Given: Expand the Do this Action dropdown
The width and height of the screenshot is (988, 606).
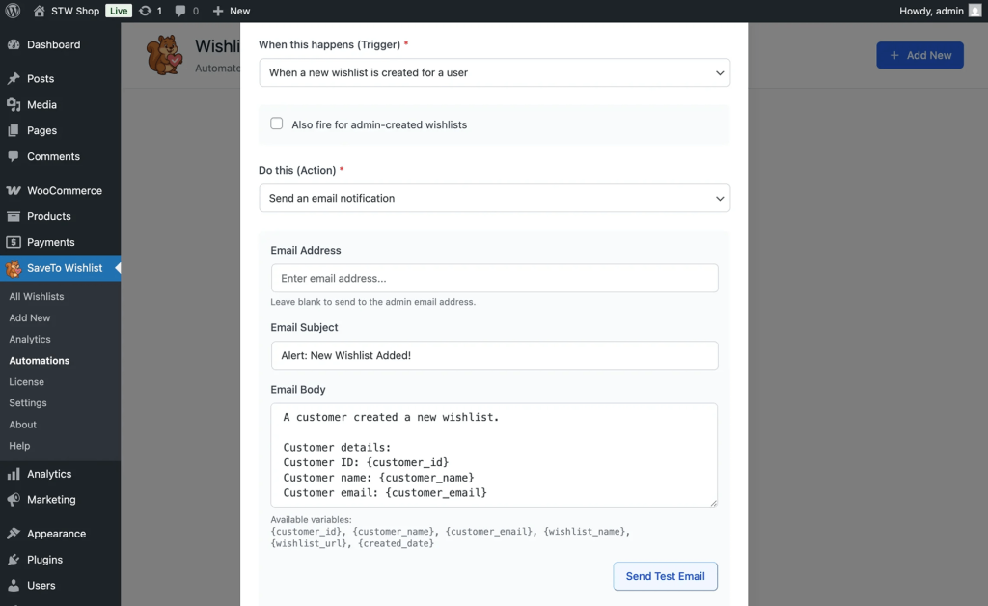Looking at the screenshot, I should pyautogui.click(x=494, y=198).
